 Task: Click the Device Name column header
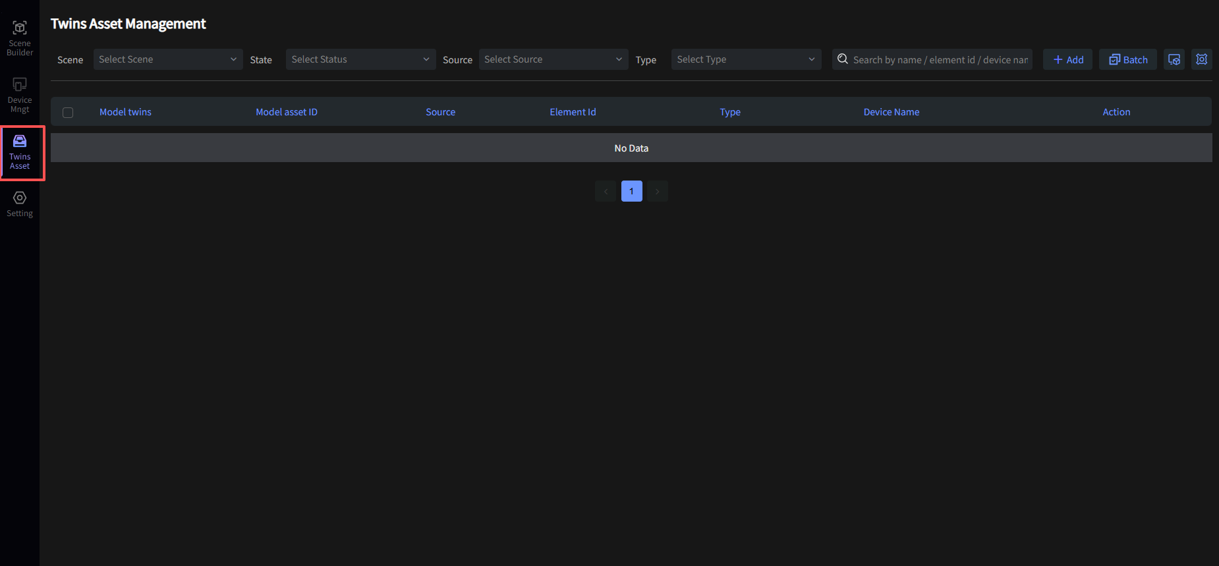pos(891,112)
